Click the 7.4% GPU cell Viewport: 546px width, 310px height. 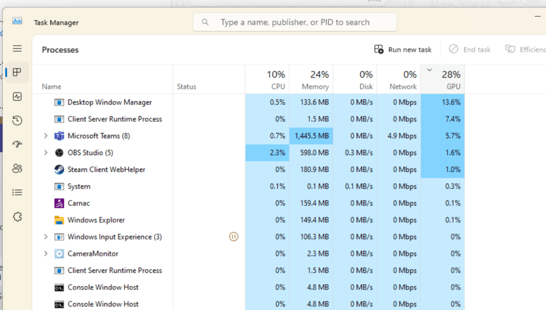tap(443, 119)
